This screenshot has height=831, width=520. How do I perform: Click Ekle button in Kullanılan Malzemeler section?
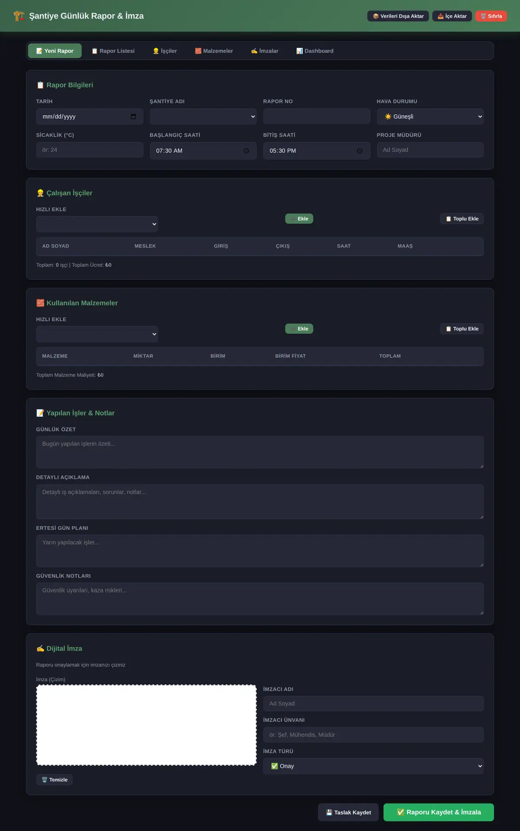[299, 329]
